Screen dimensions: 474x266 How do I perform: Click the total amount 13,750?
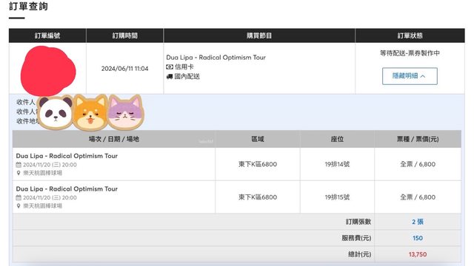point(418,254)
